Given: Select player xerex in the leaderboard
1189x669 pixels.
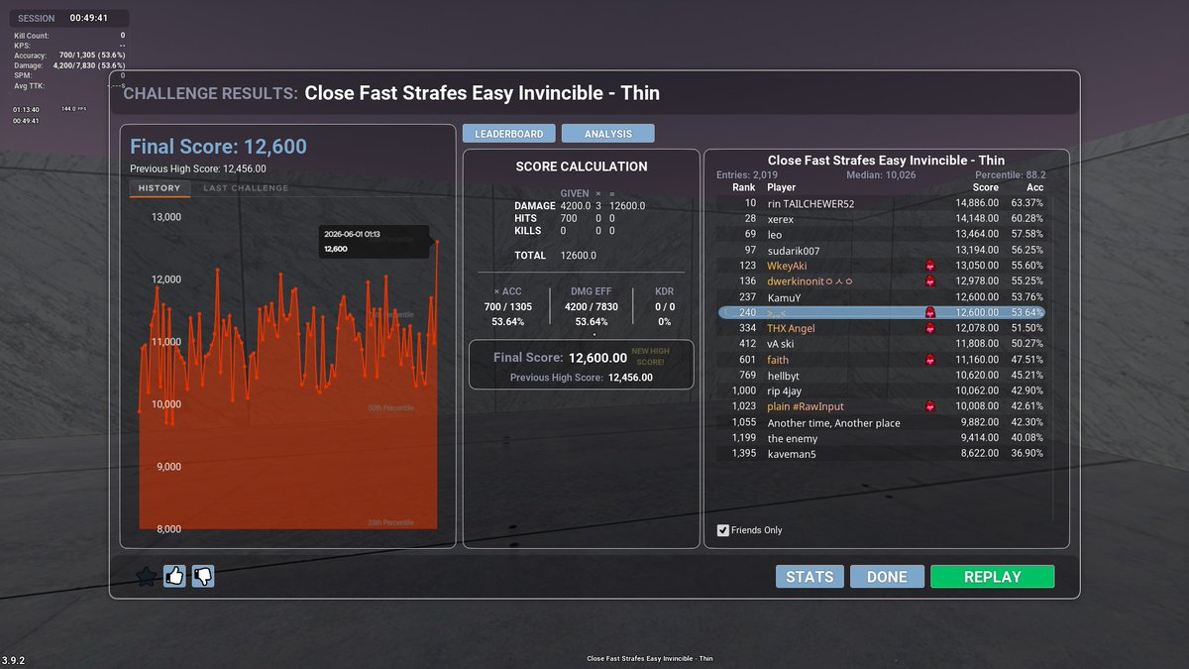Looking at the screenshot, I should pyautogui.click(x=781, y=219).
